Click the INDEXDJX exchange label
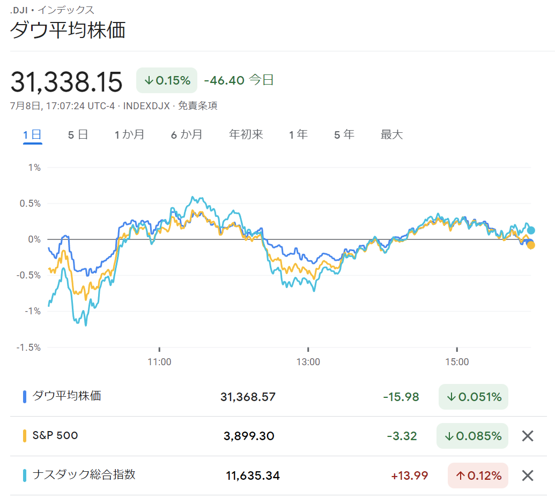The width and height of the screenshot is (555, 498). (x=146, y=105)
